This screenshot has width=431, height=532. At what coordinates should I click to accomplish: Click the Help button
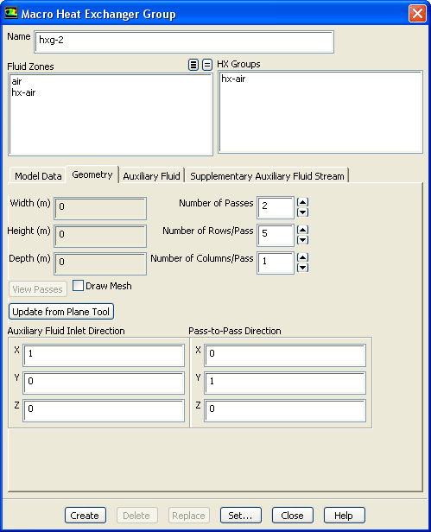[x=344, y=516]
